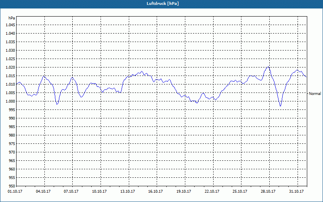Click the 07.10.17 date label
This screenshot has width=323, height=202.
[71, 191]
